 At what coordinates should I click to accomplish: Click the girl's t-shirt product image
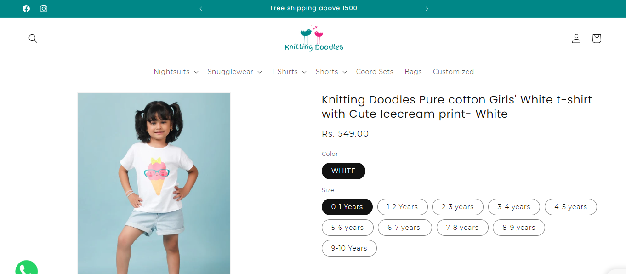154,183
